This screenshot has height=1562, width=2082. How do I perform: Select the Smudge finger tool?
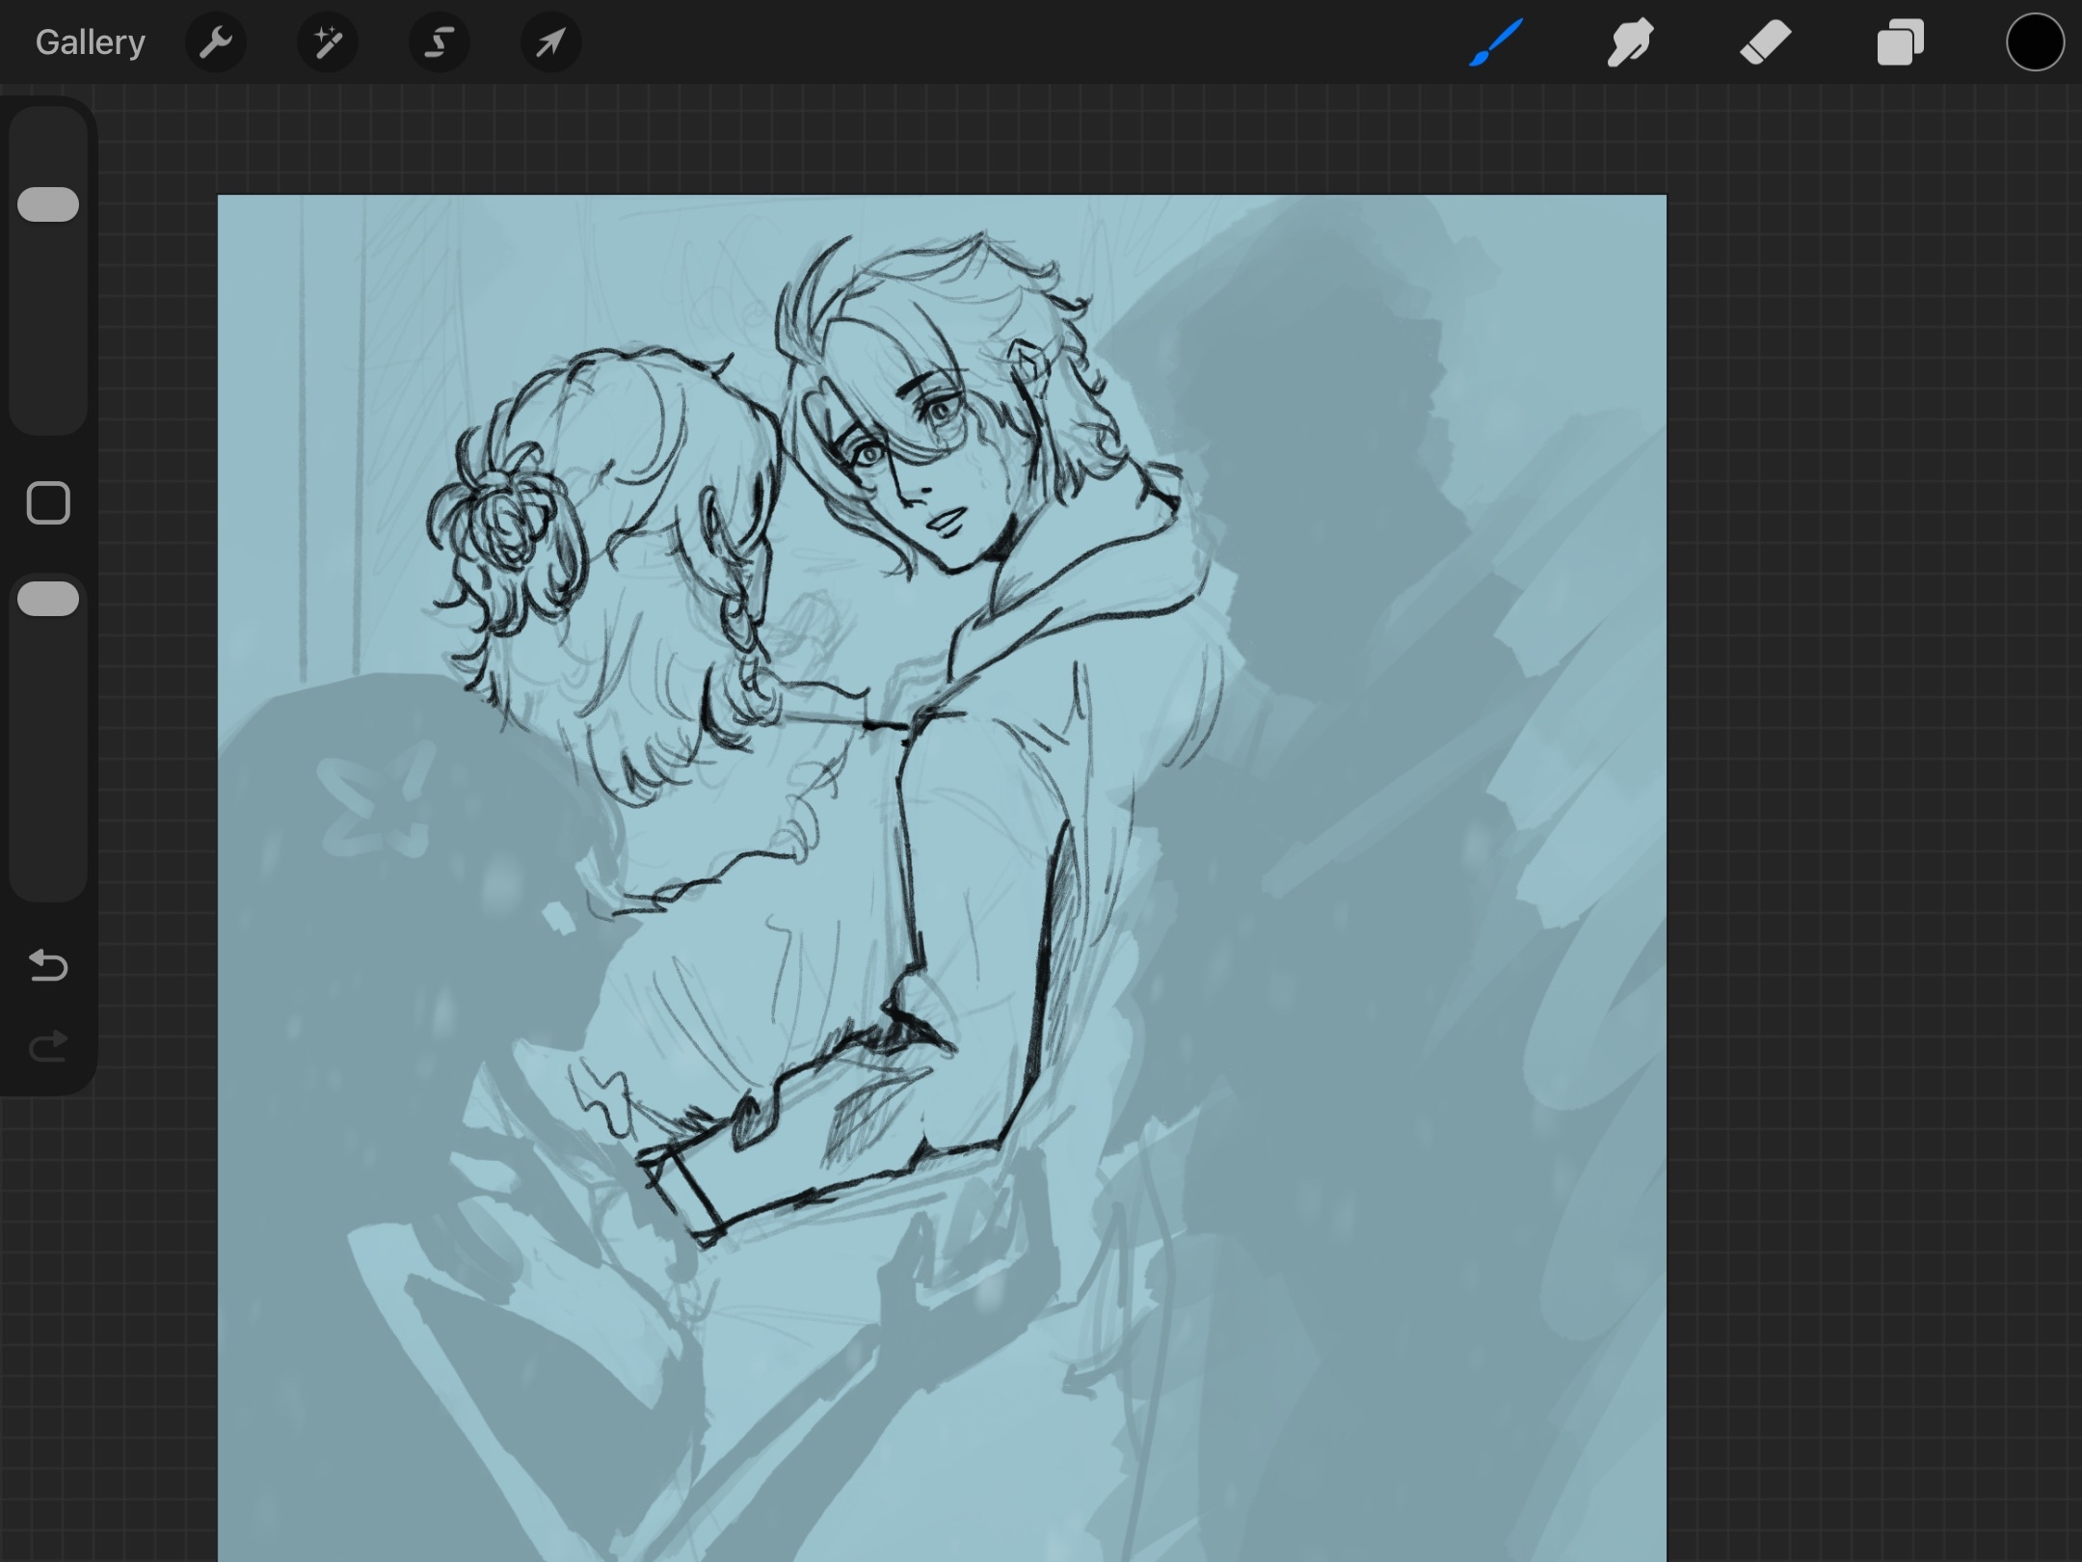pos(1630,42)
